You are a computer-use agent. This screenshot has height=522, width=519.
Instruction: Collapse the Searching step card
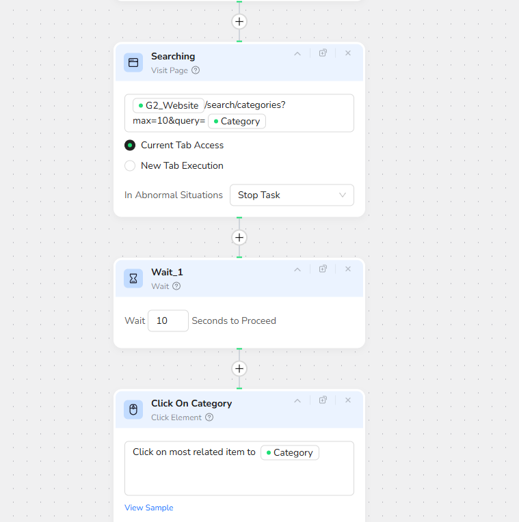click(297, 53)
